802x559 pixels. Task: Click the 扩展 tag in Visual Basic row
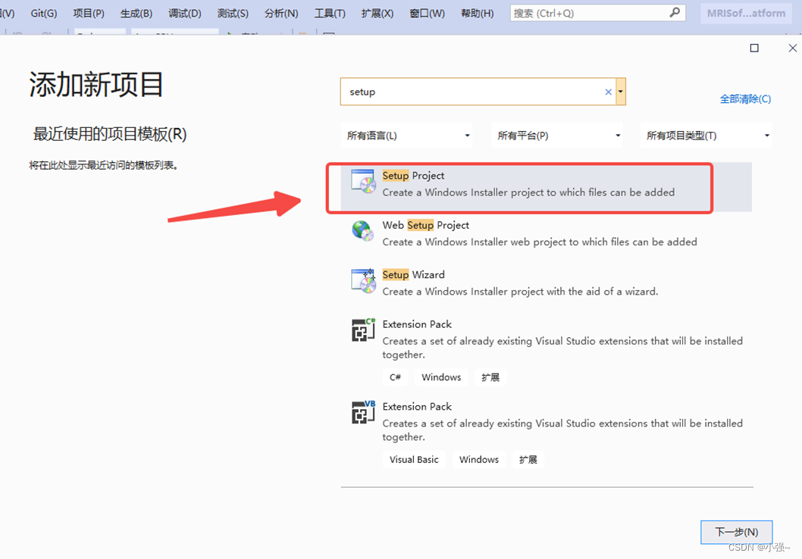pos(528,459)
